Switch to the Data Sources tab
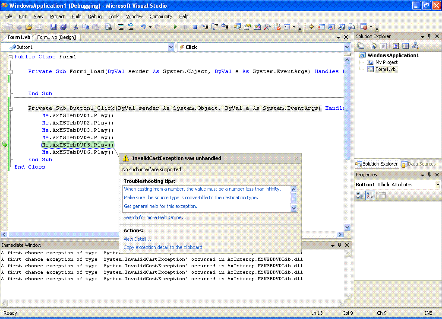The width and height of the screenshot is (442, 319). coord(419,164)
